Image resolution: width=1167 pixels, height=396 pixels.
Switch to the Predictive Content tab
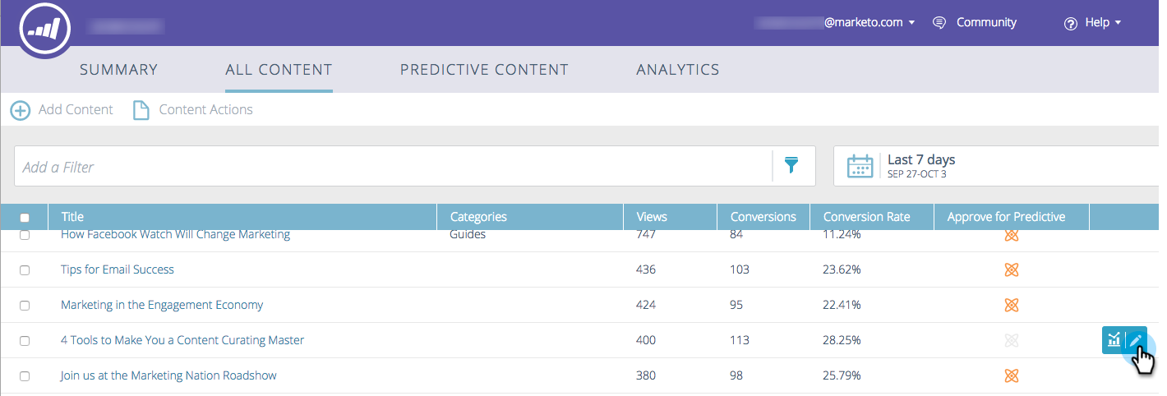point(484,70)
